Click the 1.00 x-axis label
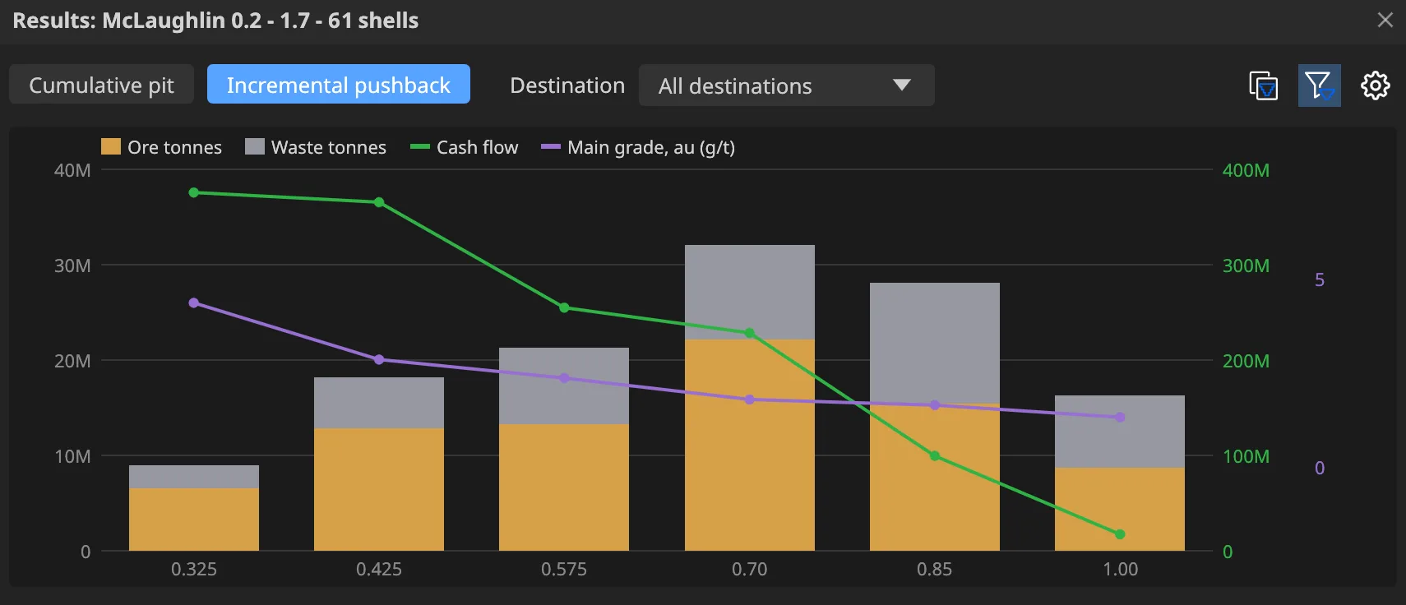Viewport: 1406px width, 605px height. click(x=1120, y=569)
